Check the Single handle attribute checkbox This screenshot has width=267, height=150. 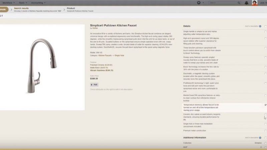(266, 32)
